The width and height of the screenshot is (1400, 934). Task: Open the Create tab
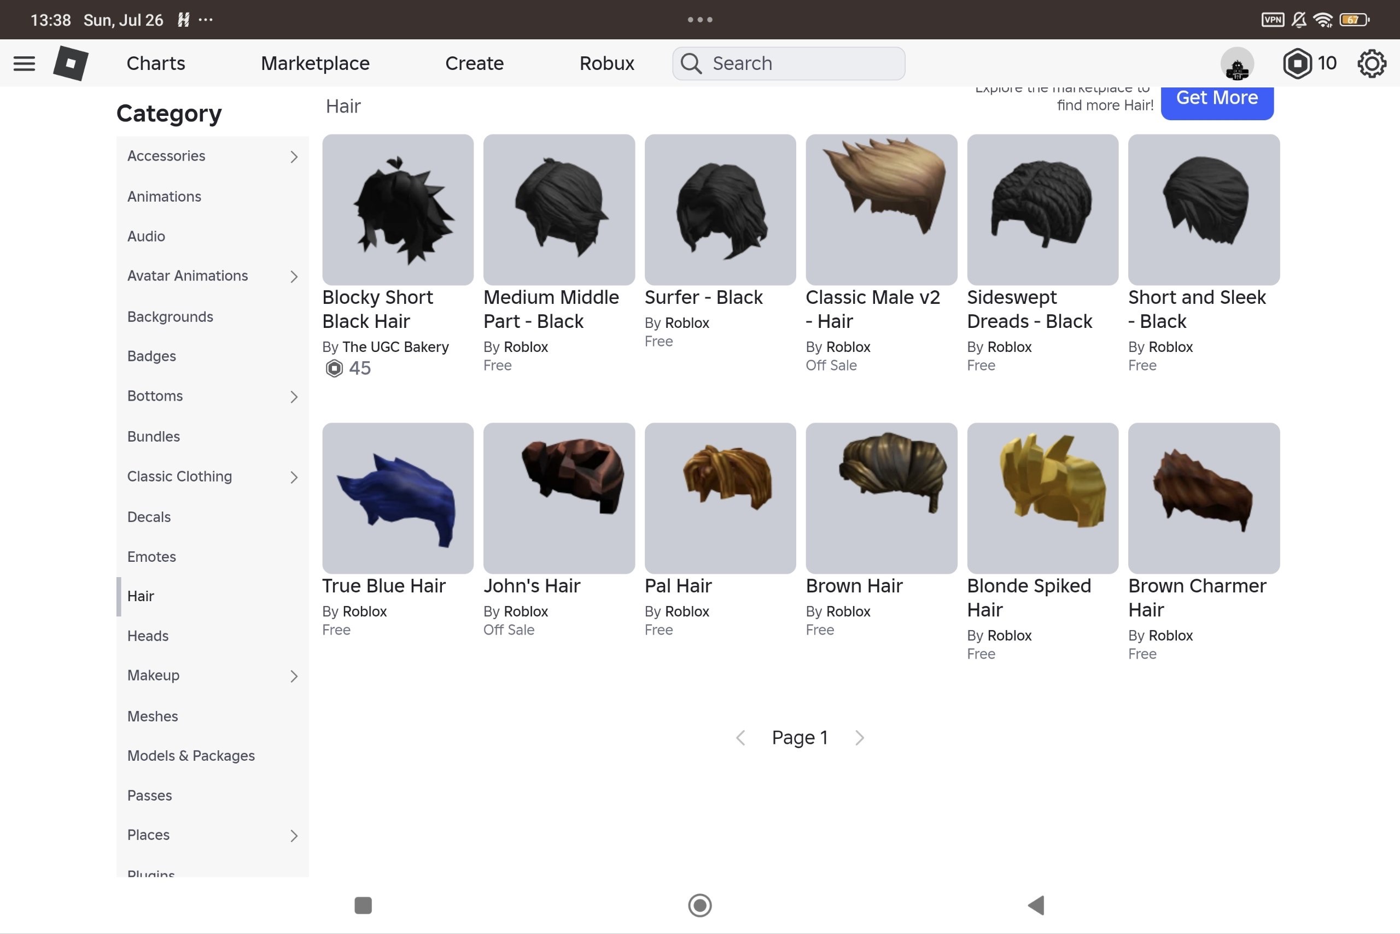click(475, 63)
